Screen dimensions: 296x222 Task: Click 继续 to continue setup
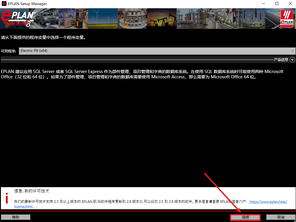[245, 217]
